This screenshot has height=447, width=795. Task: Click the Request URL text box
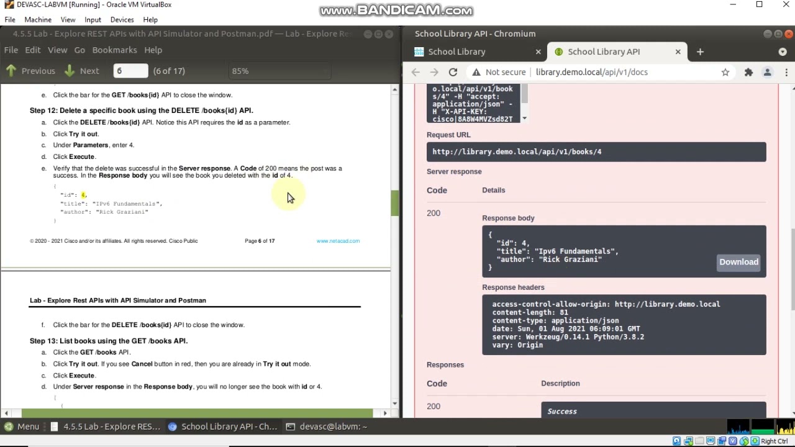click(x=596, y=151)
